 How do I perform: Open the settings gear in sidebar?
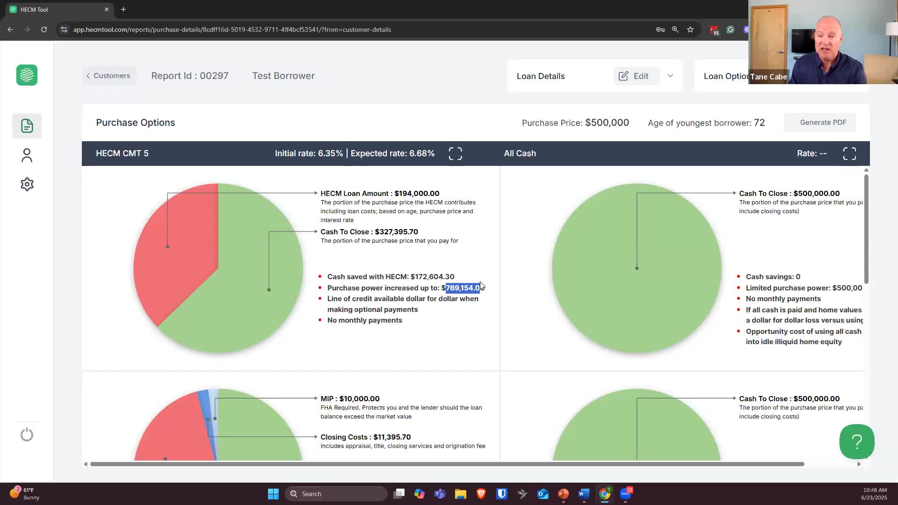[27, 184]
